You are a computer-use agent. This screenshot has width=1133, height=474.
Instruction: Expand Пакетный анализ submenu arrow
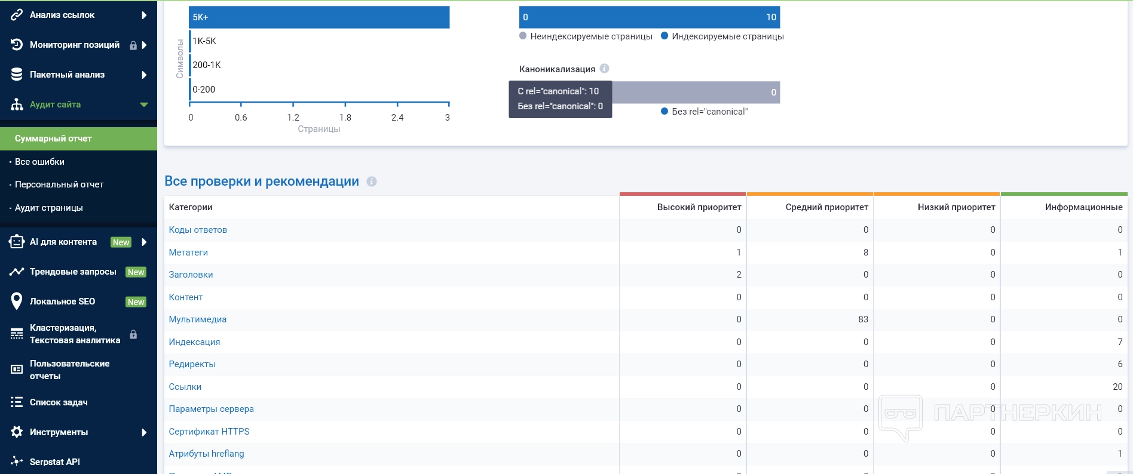click(x=144, y=75)
